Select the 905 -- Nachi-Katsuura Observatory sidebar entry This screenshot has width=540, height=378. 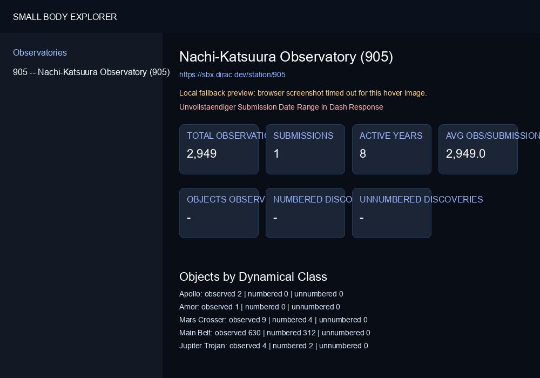91,72
